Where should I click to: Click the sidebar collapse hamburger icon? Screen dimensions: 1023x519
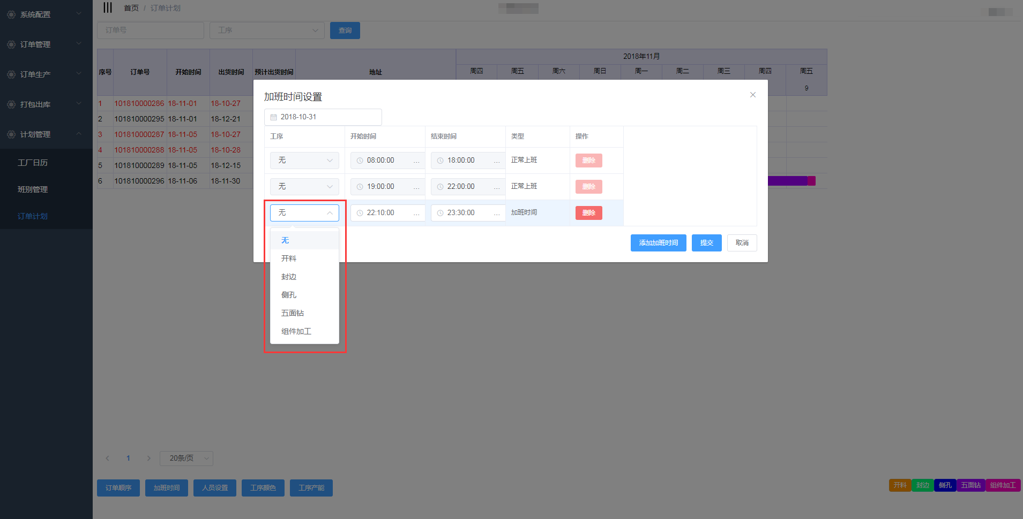tap(108, 7)
